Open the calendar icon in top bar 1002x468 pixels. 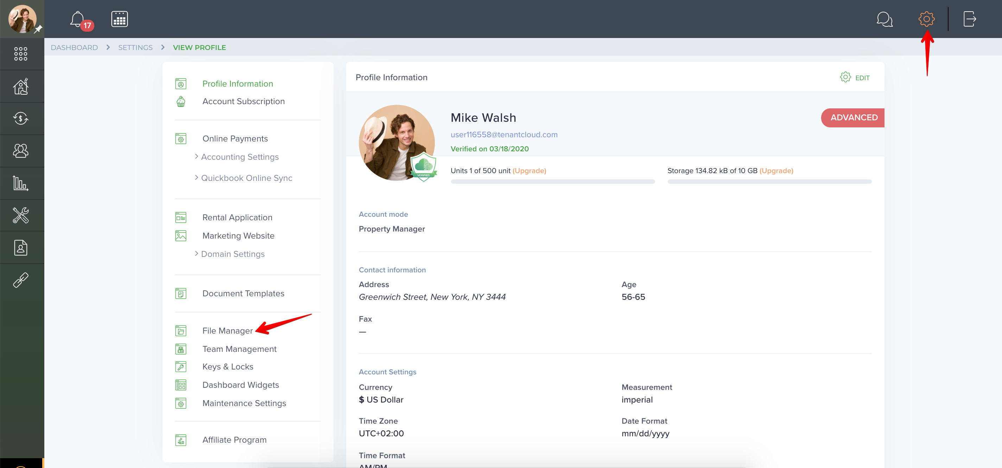click(119, 19)
